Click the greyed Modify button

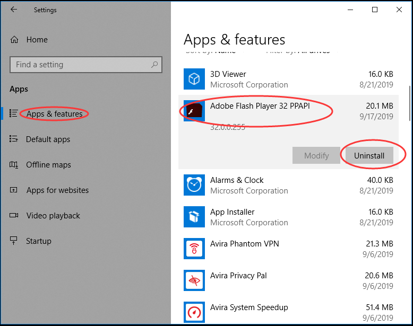coord(316,155)
